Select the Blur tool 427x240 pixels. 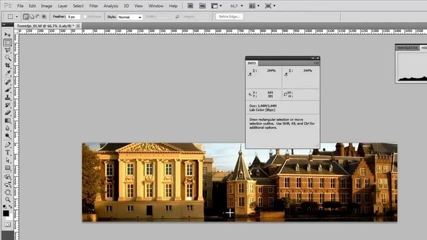pyautogui.click(x=7, y=128)
